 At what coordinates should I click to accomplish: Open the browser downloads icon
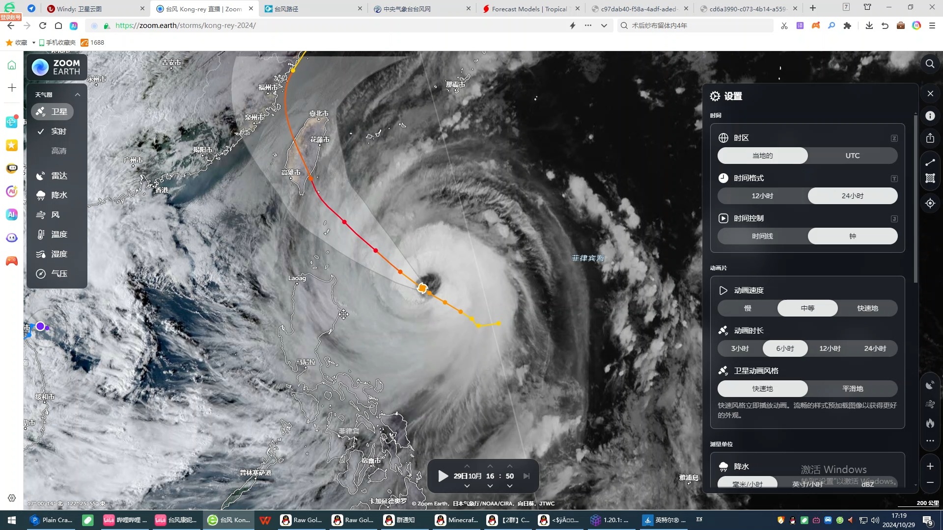coord(869,26)
